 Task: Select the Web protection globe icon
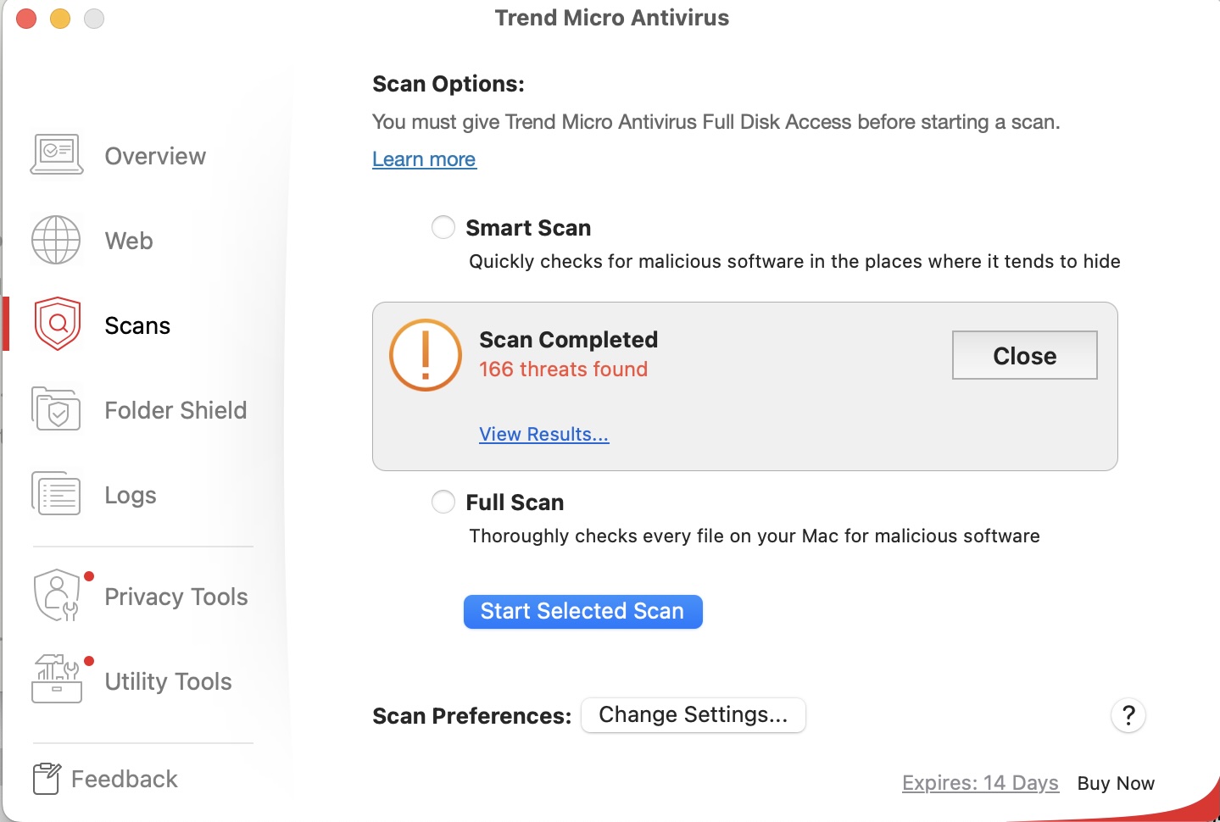pos(56,240)
